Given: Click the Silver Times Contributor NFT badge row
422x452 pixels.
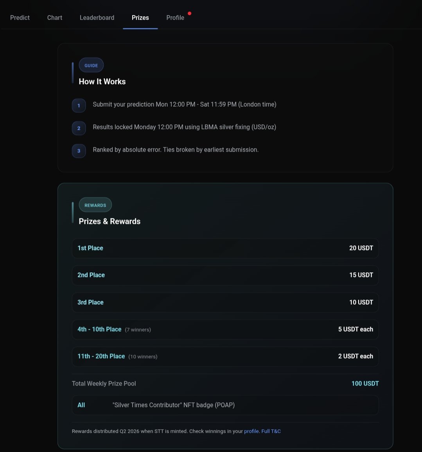Looking at the screenshot, I should pos(225,405).
